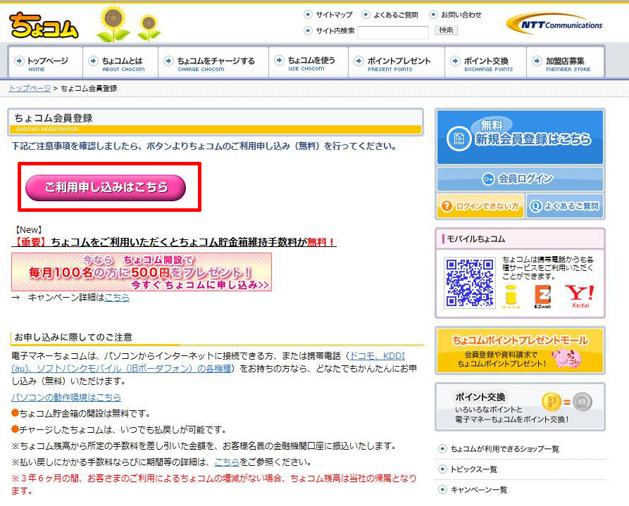Image resolution: width=629 pixels, height=506 pixels.
Task: Open ちょコムポイントプレゼントモール banner
Action: (x=520, y=351)
